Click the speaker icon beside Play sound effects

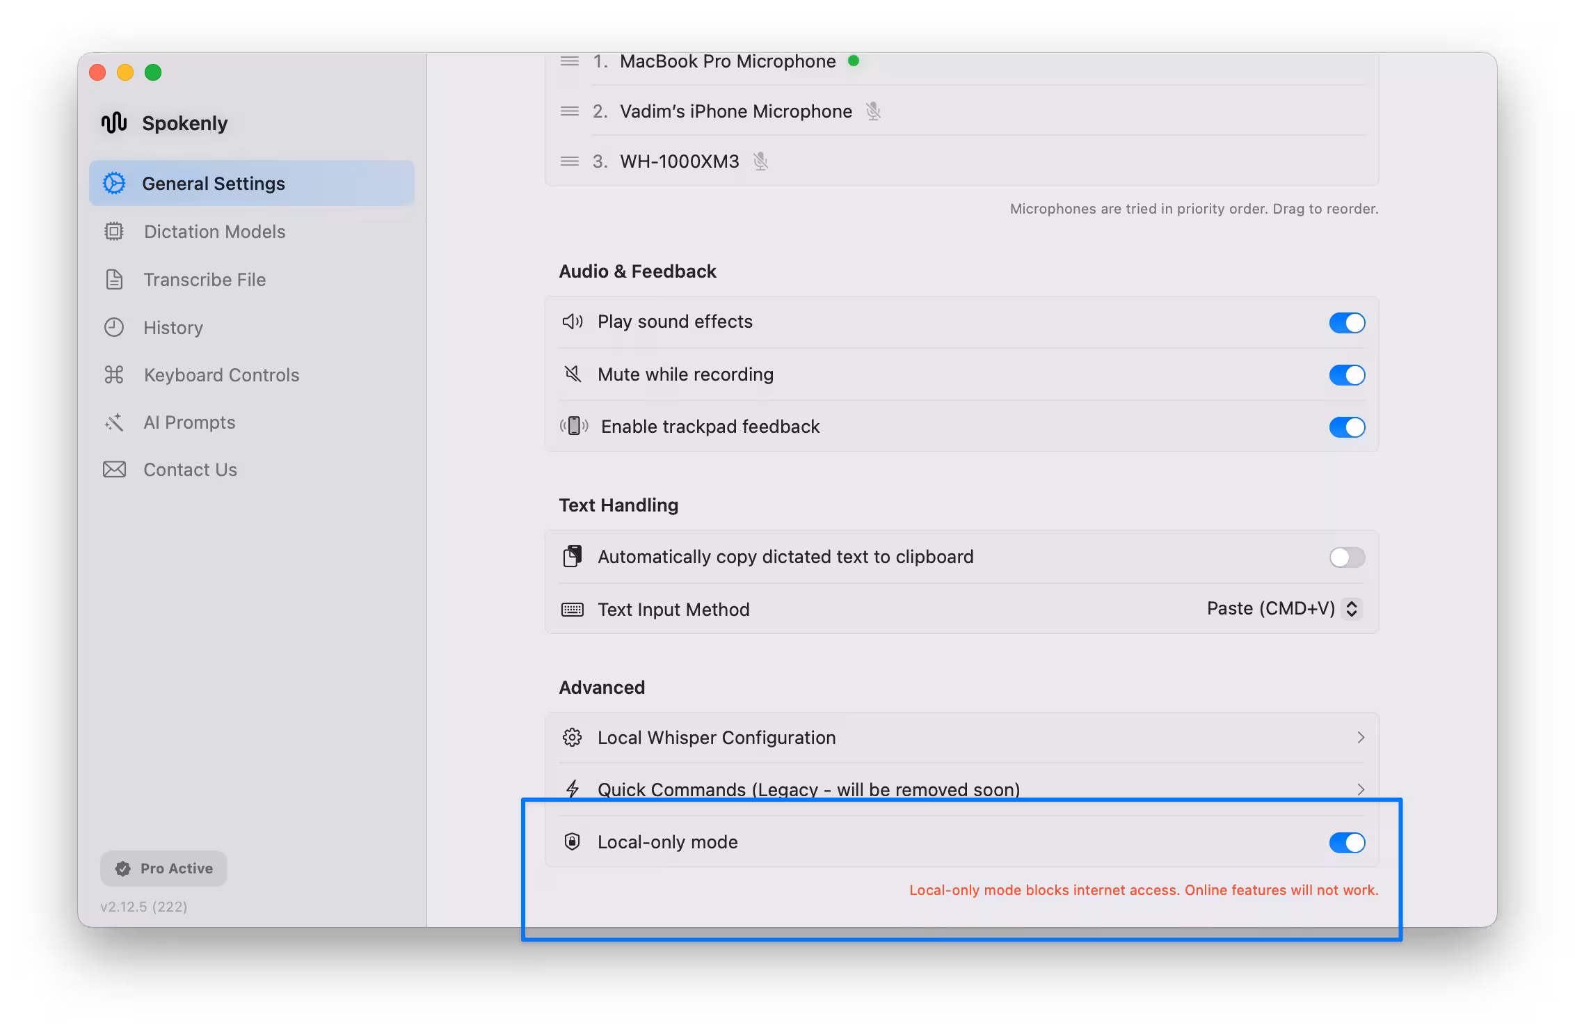(x=573, y=322)
